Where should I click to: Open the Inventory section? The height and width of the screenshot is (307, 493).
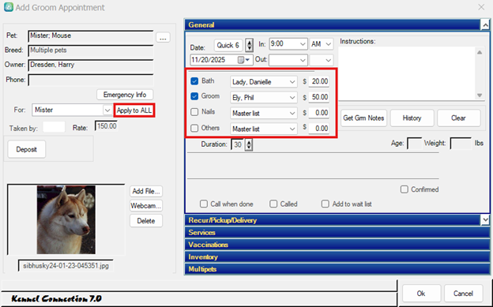pyautogui.click(x=337, y=256)
